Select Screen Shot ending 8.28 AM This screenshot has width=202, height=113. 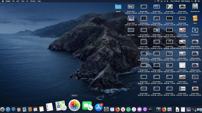[x=131, y=7]
